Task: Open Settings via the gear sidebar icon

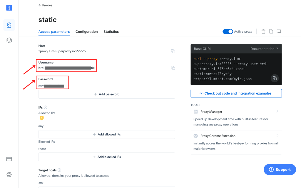Action: pyautogui.click(x=9, y=174)
